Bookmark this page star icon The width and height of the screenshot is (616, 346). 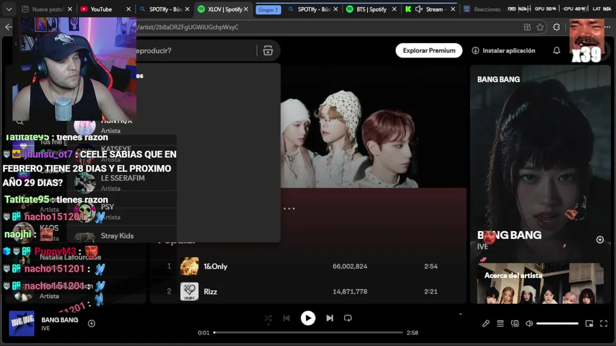coord(540,27)
